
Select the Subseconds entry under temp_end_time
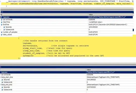point(8,90)
